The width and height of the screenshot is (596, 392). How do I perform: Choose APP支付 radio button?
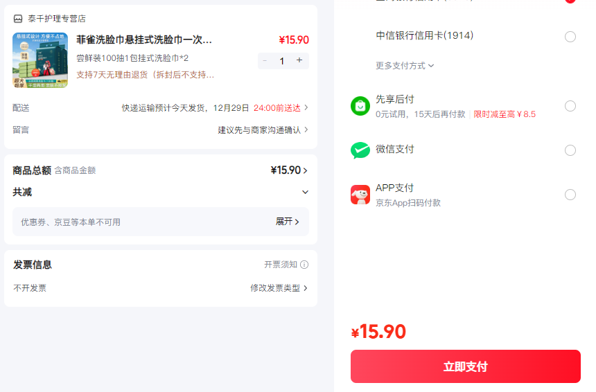pyautogui.click(x=570, y=195)
